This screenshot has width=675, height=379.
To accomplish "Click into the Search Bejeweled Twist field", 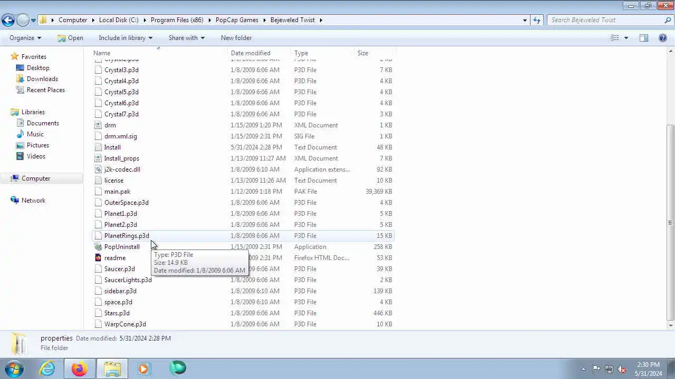I will point(605,20).
